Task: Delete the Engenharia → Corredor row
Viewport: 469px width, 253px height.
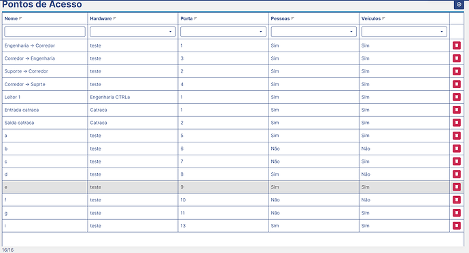Action: pos(457,45)
